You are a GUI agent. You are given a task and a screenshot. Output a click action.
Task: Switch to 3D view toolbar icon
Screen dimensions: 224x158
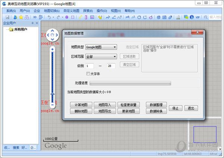click(35, 17)
